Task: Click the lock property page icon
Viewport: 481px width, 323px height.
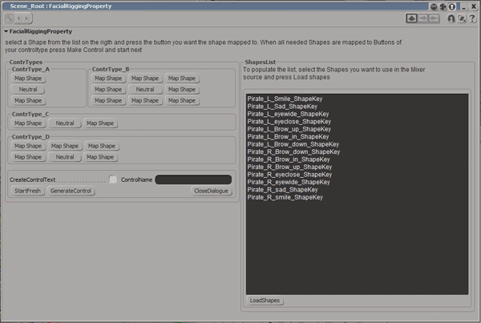Action: pyautogui.click(x=451, y=18)
